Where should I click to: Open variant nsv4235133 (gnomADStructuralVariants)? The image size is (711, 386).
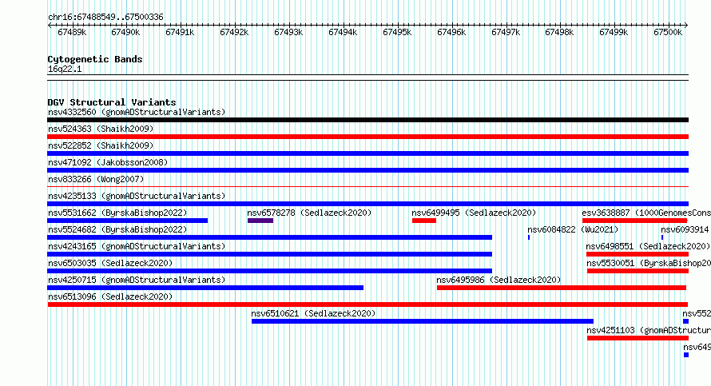137,196
